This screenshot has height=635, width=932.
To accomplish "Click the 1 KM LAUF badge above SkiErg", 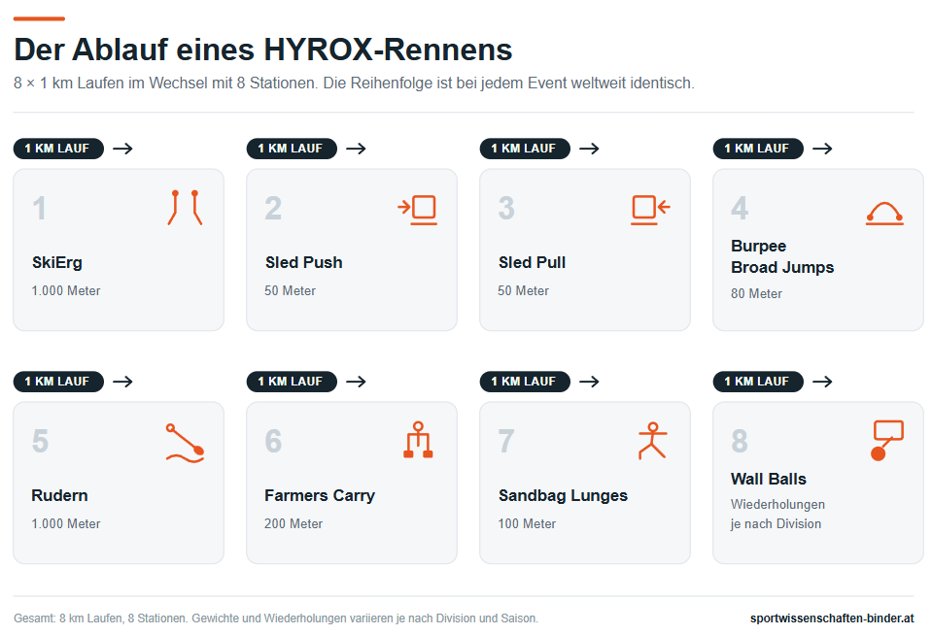I will coord(58,149).
